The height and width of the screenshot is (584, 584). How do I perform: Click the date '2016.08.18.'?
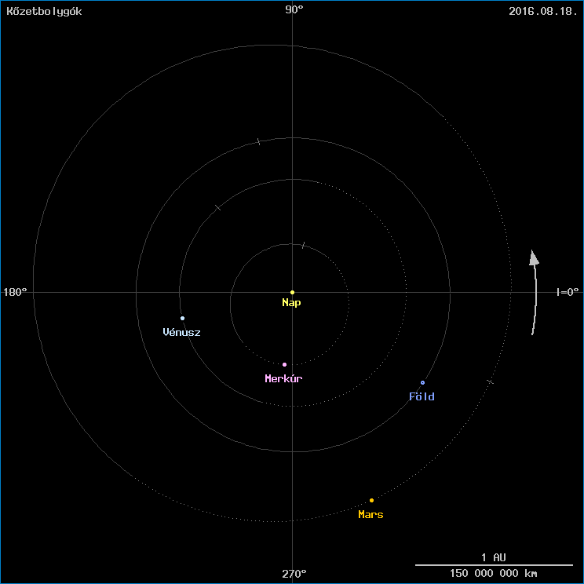[543, 11]
